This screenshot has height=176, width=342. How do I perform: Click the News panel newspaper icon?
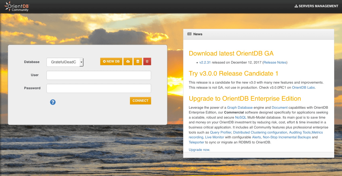[189, 34]
